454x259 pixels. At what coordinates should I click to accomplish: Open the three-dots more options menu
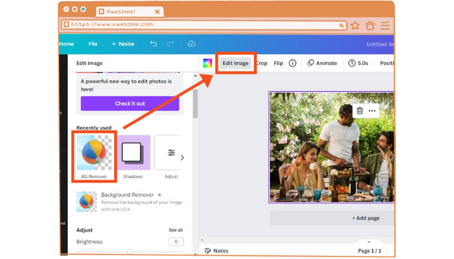pos(372,111)
